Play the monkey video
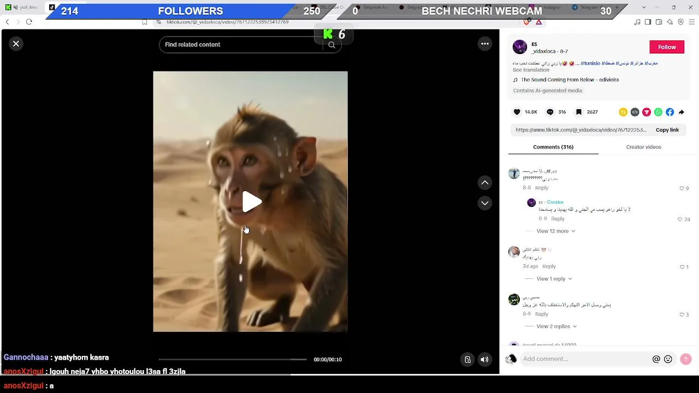 point(251,202)
